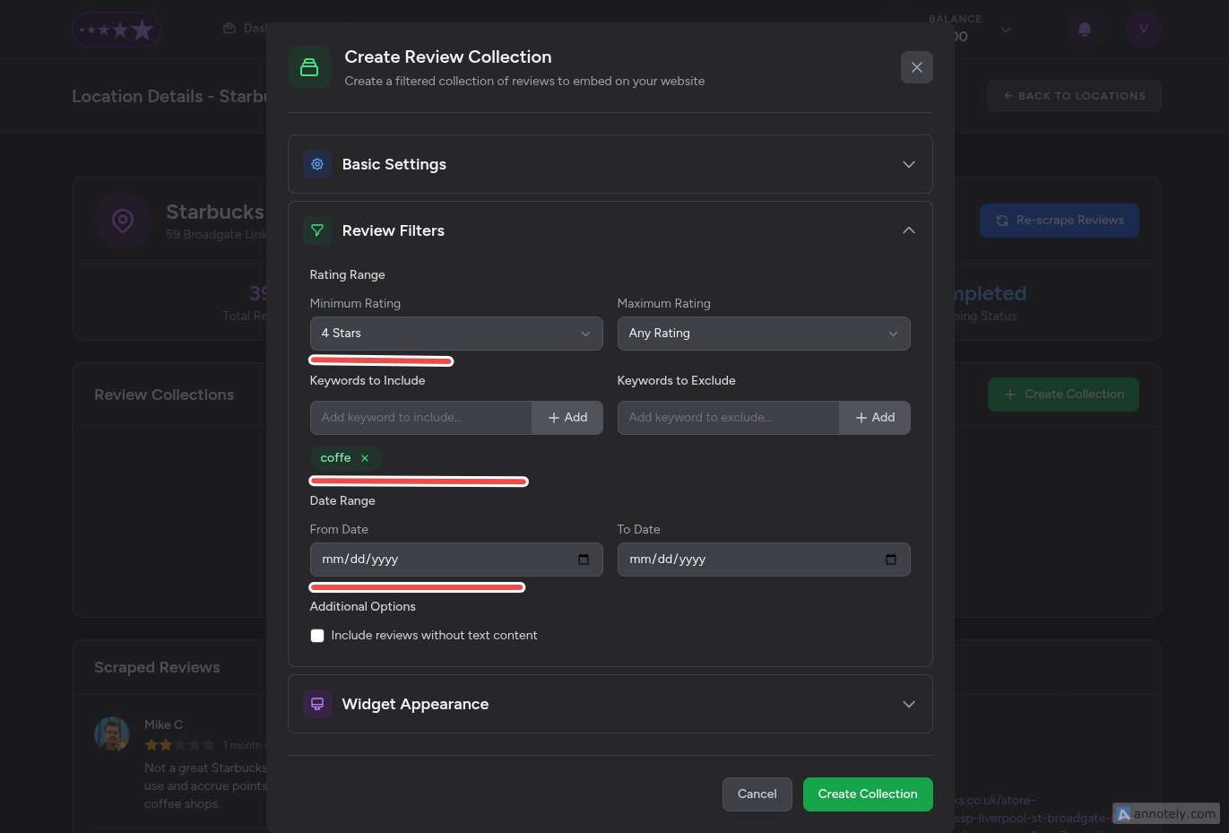
Task: Click the monitor icon next to Widget Appearance
Action: click(x=317, y=704)
